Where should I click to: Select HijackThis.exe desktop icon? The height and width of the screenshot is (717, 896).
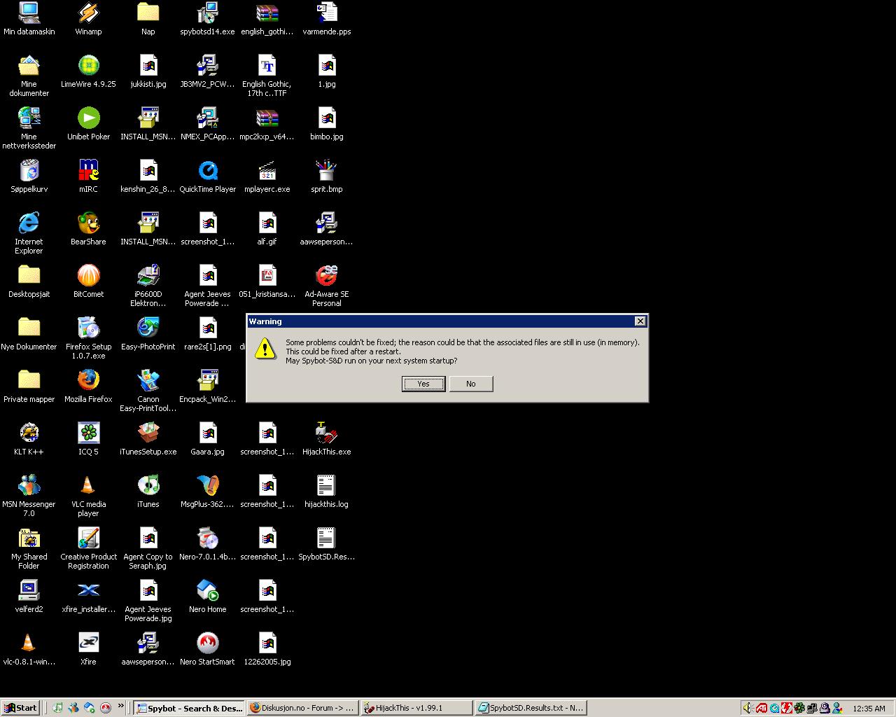click(327, 439)
